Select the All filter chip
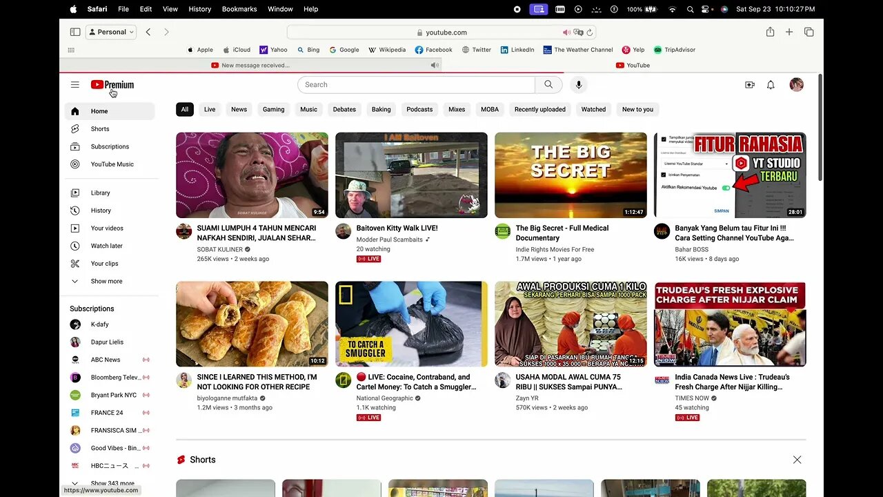883x497 pixels. pos(185,109)
